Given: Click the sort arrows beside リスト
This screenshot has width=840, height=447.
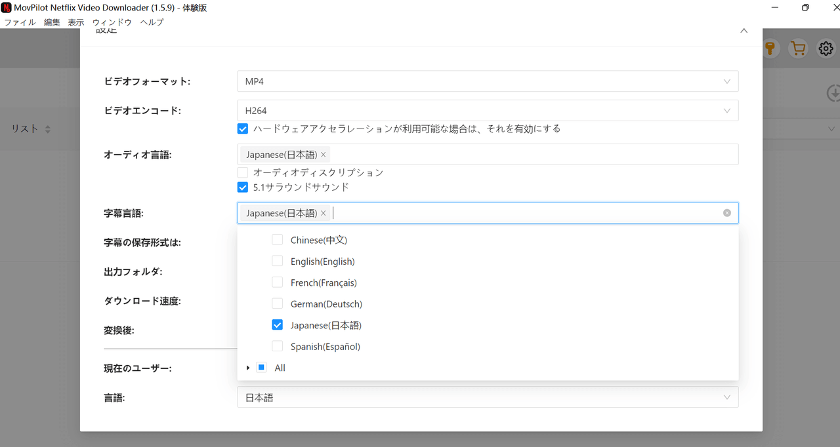Looking at the screenshot, I should (48, 130).
